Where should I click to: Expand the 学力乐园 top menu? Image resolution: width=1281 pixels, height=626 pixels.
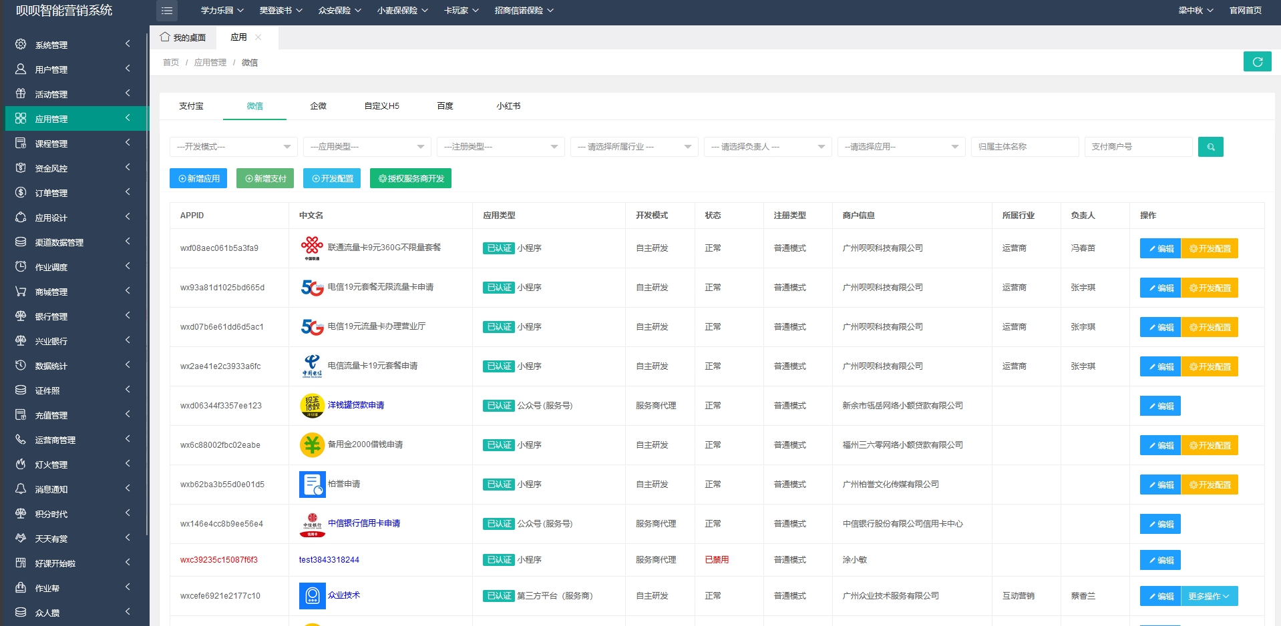(222, 11)
